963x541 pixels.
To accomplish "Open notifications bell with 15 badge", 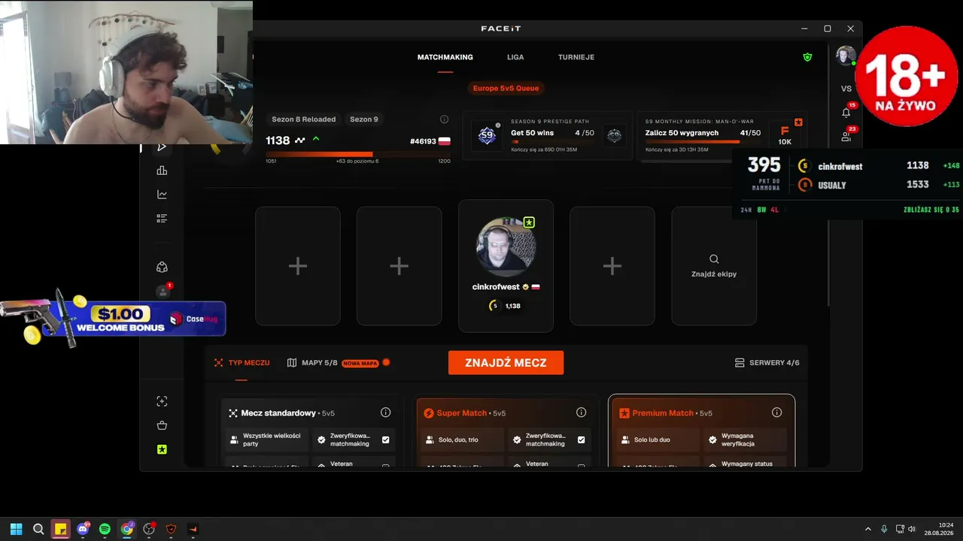I will coord(846,112).
